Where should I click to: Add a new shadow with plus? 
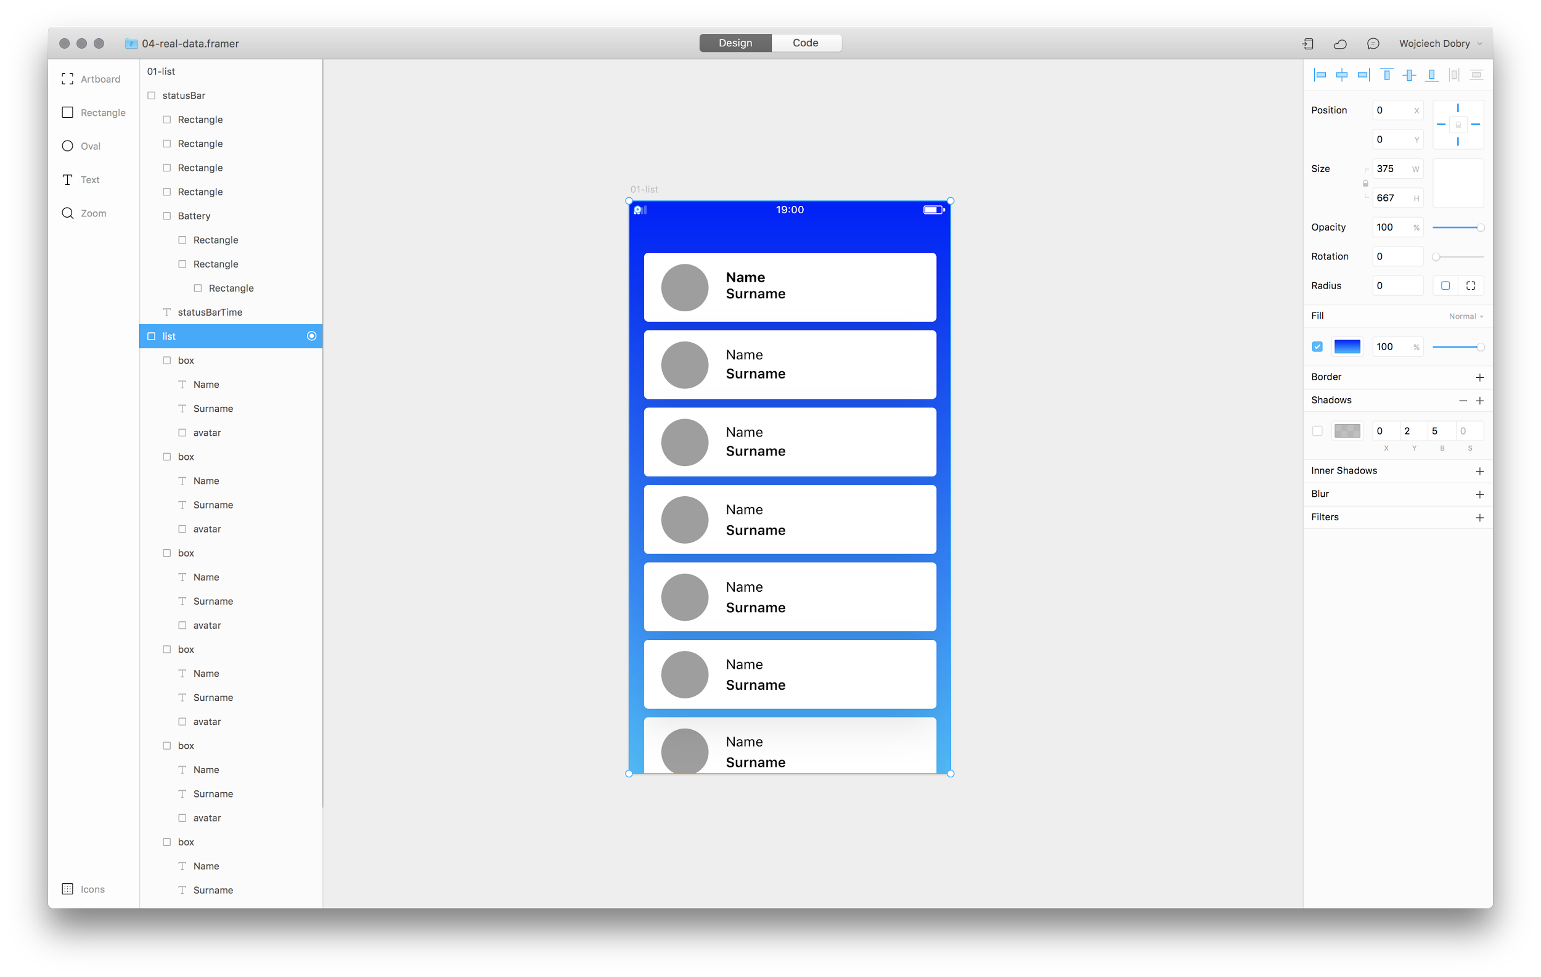click(x=1479, y=401)
